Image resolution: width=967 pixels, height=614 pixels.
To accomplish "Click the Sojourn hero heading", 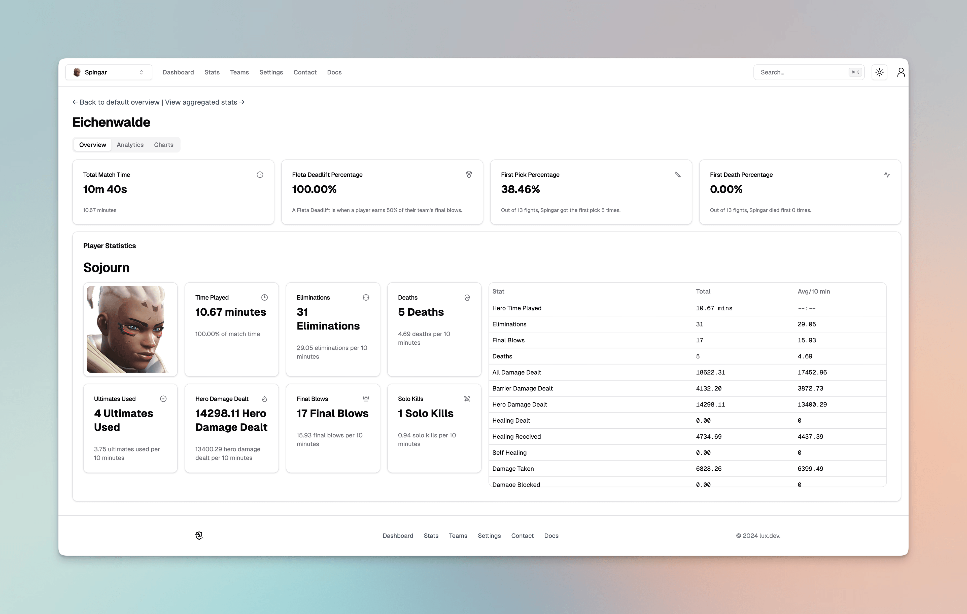I will click(106, 267).
